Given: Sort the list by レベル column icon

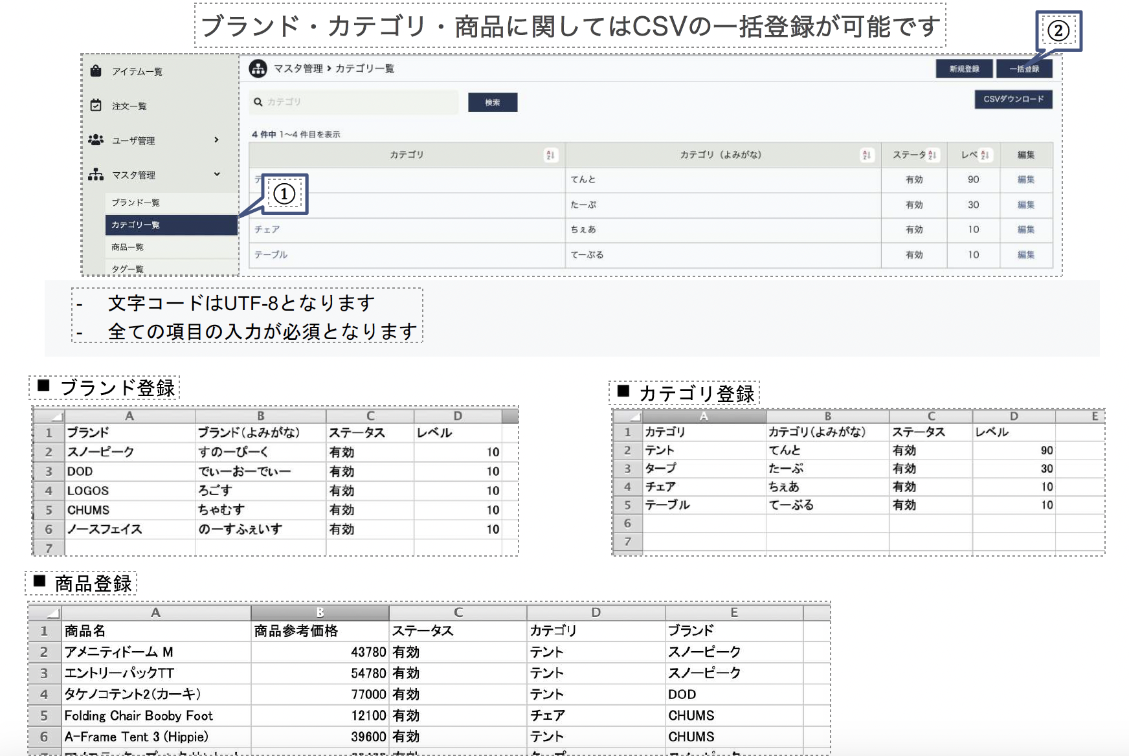Looking at the screenshot, I should click(x=985, y=155).
